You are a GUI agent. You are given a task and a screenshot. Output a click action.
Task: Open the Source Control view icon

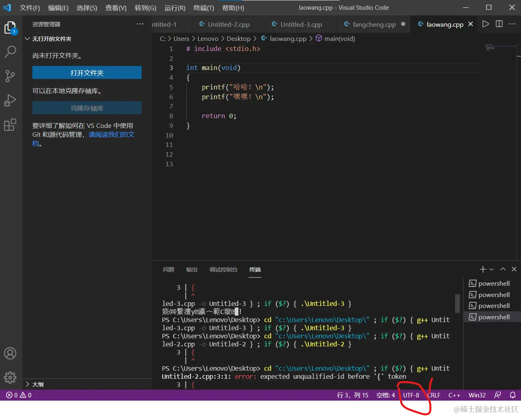pos(10,76)
